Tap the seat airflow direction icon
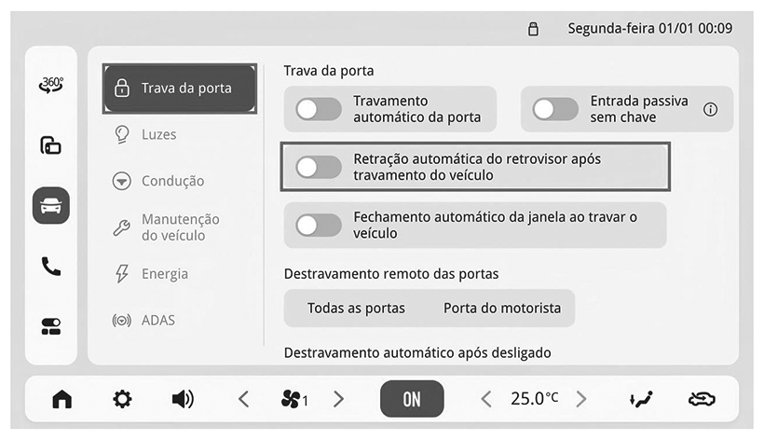The height and width of the screenshot is (440, 764). click(641, 399)
